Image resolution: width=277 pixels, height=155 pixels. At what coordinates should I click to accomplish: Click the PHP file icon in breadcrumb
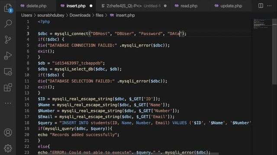tap(112, 15)
